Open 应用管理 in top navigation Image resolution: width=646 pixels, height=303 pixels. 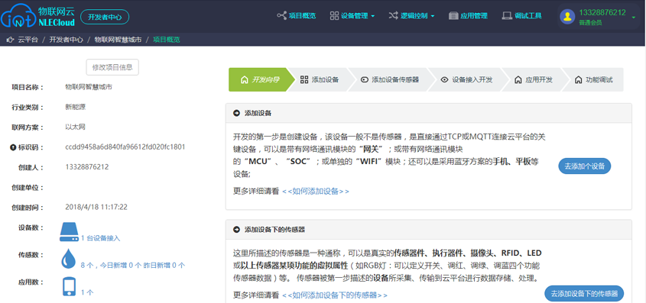(468, 16)
